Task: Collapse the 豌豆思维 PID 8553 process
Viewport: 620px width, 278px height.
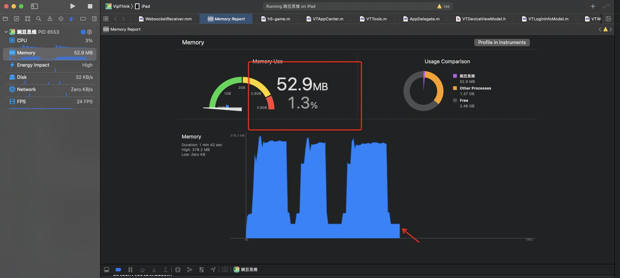Action: [x=6, y=32]
